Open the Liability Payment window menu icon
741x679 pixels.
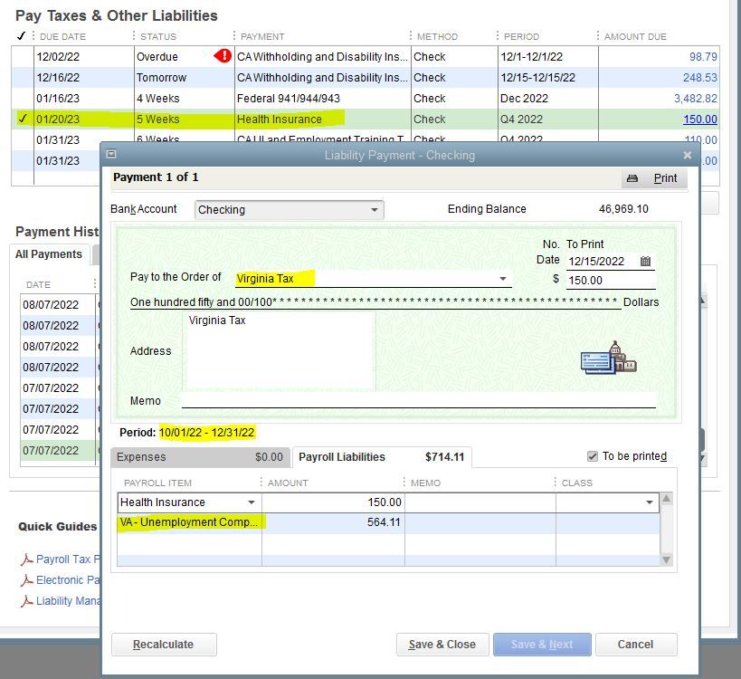pyautogui.click(x=111, y=155)
